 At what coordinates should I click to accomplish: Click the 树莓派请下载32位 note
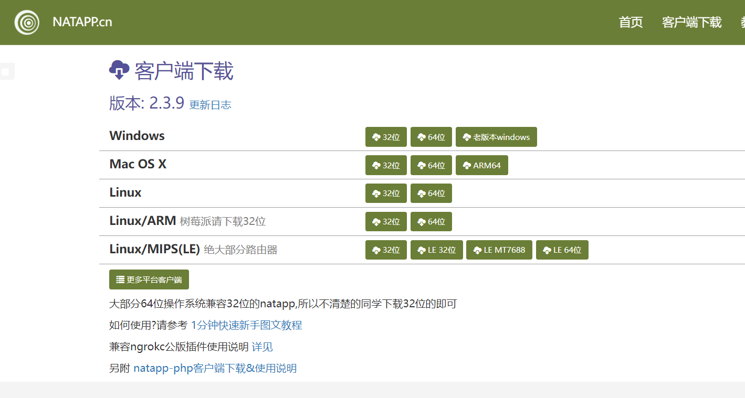(223, 221)
